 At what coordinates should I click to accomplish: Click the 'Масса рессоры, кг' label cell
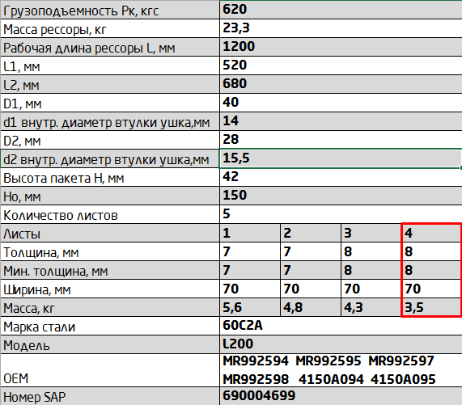tap(110, 28)
